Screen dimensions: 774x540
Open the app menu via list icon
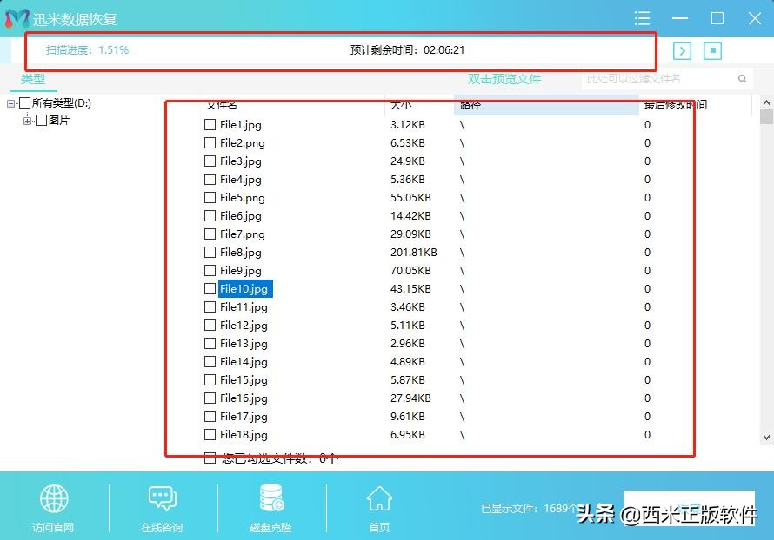coord(642,18)
